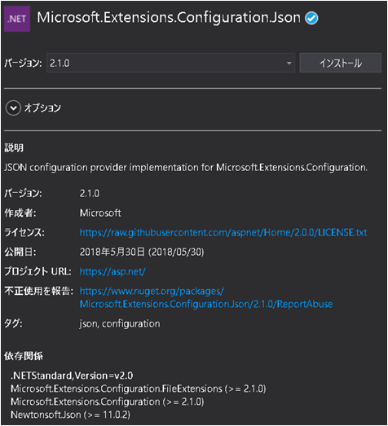Click the tags value json, configuration
Image resolution: width=388 pixels, height=426 pixels.
coord(120,323)
